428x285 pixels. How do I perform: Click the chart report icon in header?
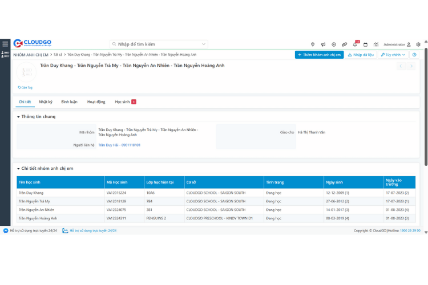[x=375, y=44]
